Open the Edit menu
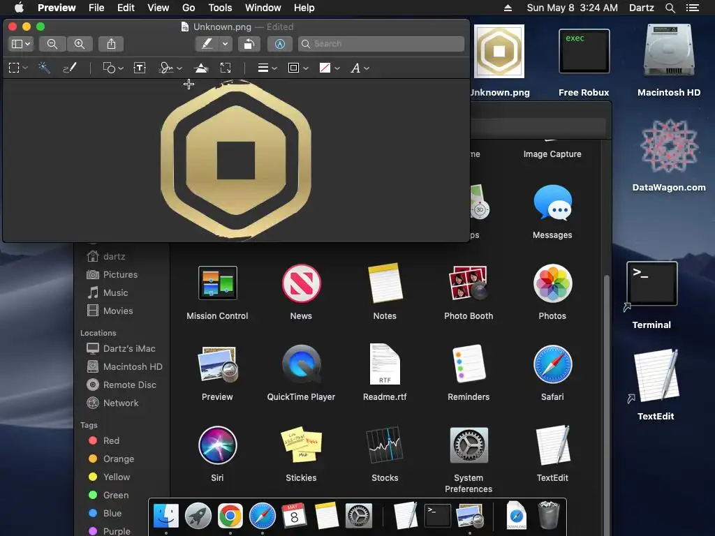 point(126,8)
